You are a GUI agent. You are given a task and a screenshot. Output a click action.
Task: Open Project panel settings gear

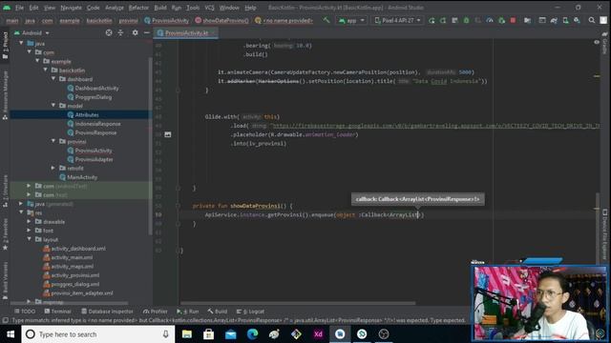pyautogui.click(x=135, y=33)
